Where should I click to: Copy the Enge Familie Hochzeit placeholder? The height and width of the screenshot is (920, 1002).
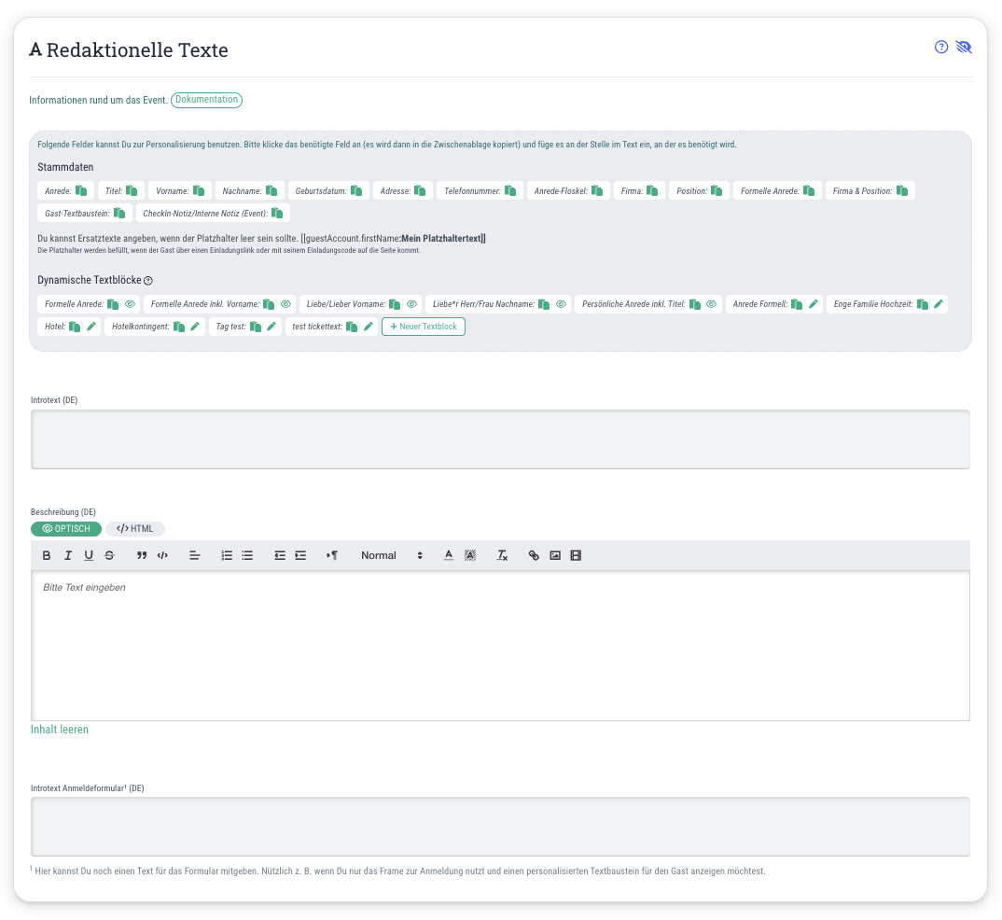tap(922, 304)
